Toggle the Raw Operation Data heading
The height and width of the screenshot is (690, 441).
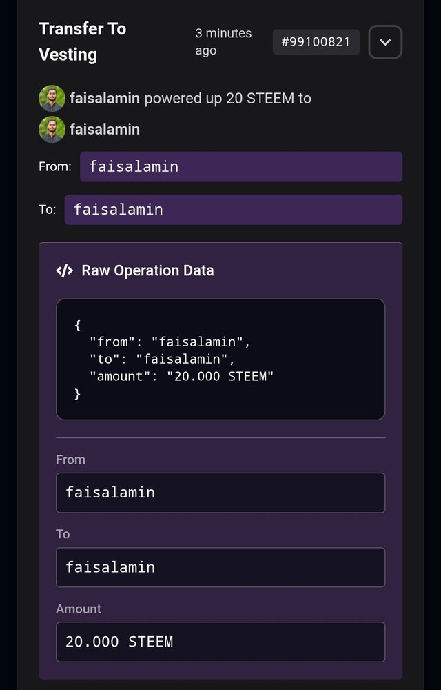click(147, 270)
